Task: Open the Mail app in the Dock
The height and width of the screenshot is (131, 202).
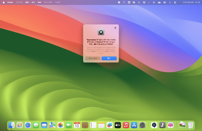Action: pyautogui.click(x=44, y=125)
